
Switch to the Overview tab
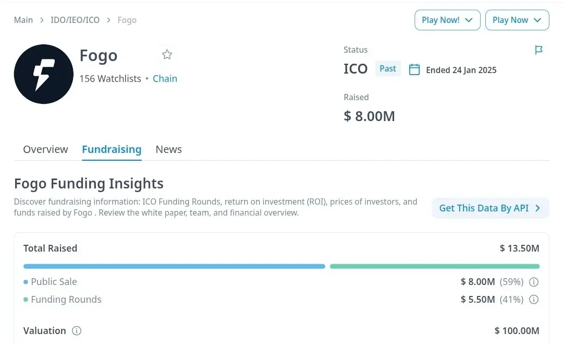[x=45, y=149]
